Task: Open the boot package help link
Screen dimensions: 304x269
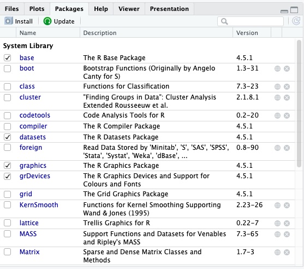Action: (27, 68)
